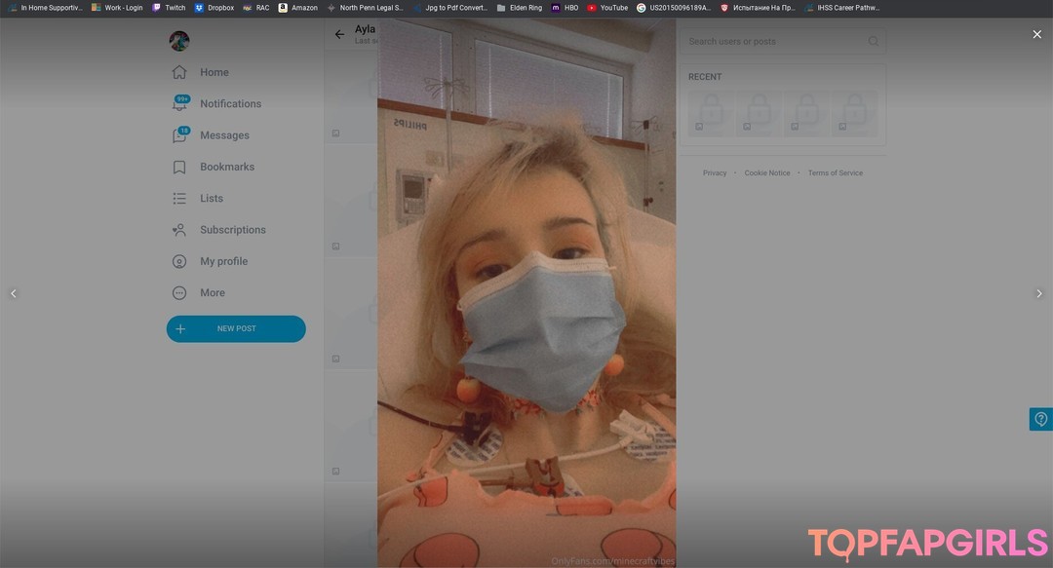Select My profile in the sidebar menu
Viewport: 1053px width, 568px height.
223,262
